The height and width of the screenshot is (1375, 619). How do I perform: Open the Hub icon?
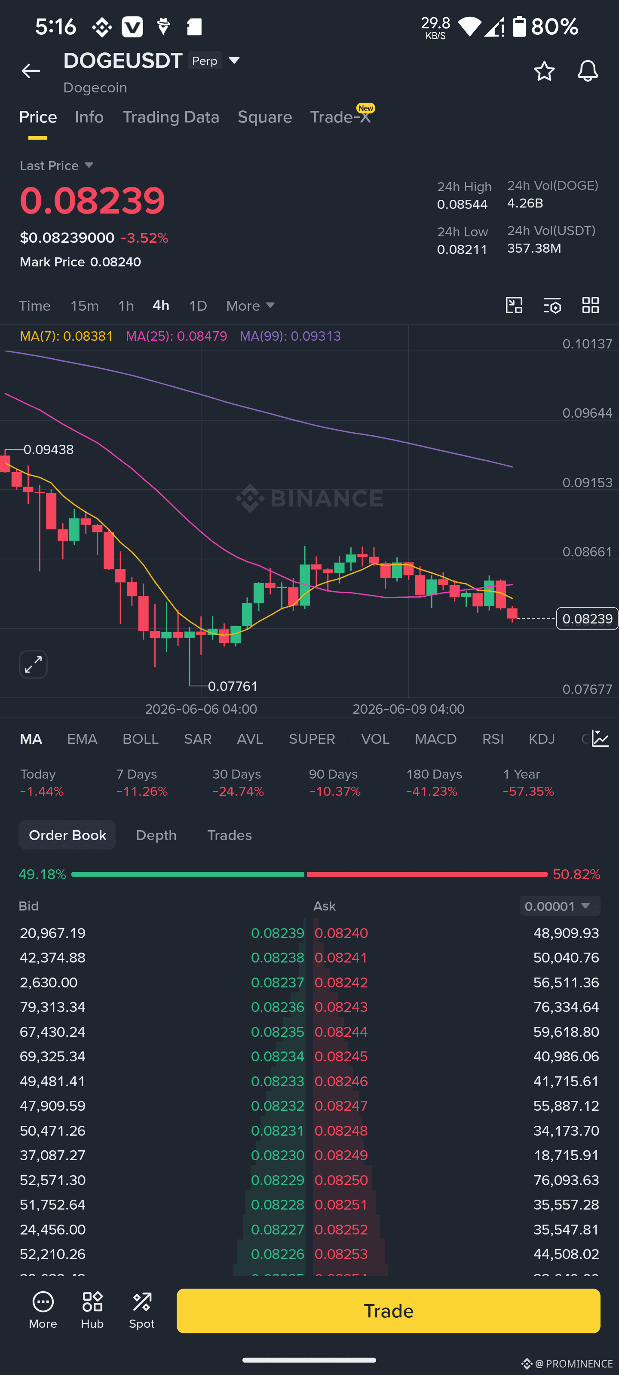pos(92,1310)
